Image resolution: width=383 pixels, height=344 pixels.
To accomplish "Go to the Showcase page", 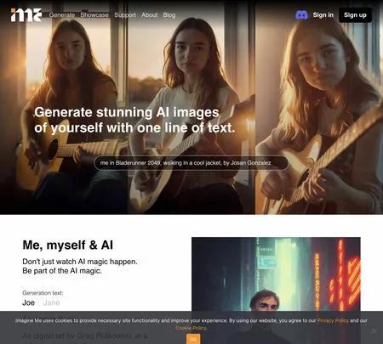I will pos(94,15).
